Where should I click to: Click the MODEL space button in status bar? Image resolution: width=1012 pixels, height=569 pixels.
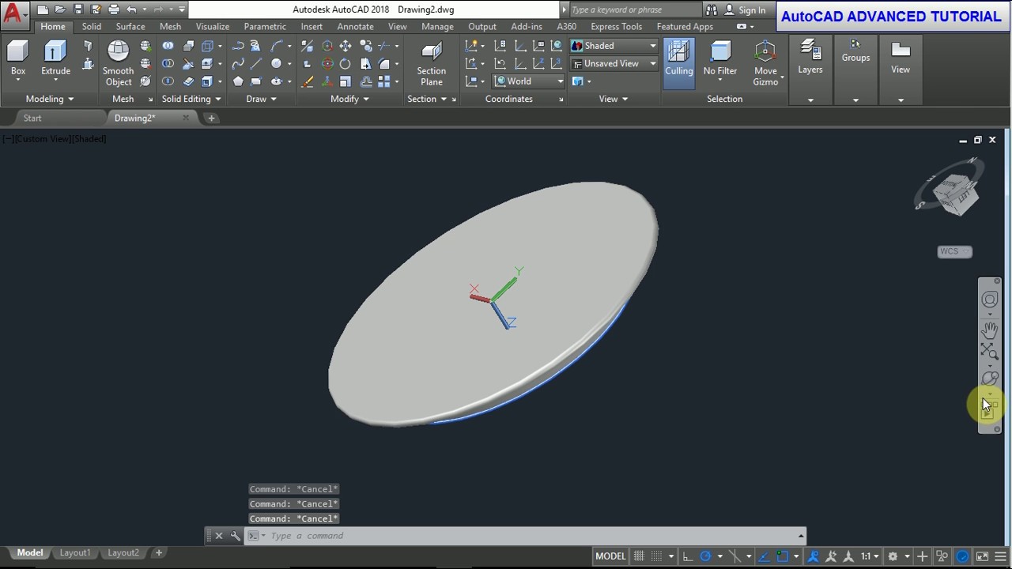pos(610,556)
